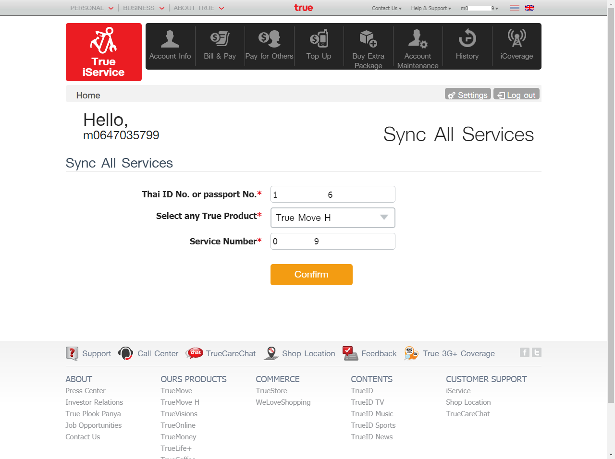Switch language with the Thai flag
The height and width of the screenshot is (459, 615).
515,8
